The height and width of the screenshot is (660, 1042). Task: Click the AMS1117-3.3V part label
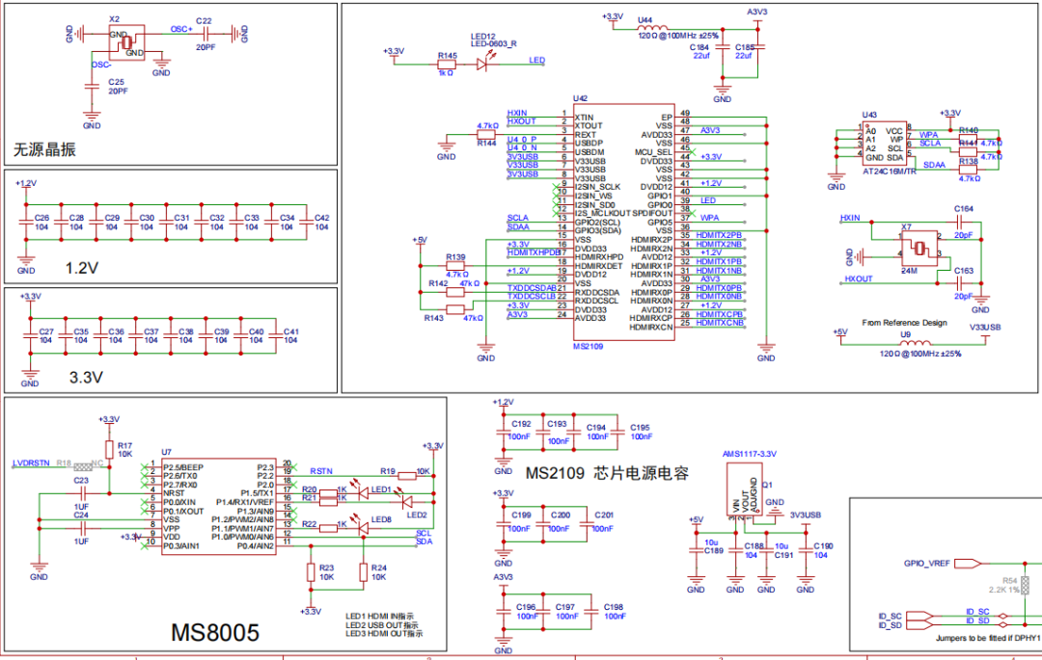tap(750, 454)
